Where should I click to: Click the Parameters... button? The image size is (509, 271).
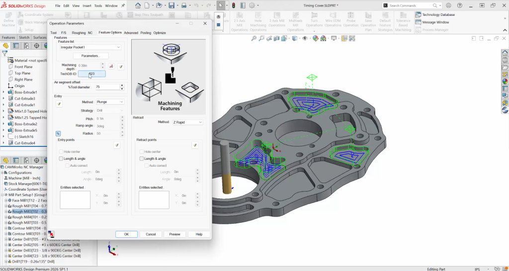coord(90,56)
